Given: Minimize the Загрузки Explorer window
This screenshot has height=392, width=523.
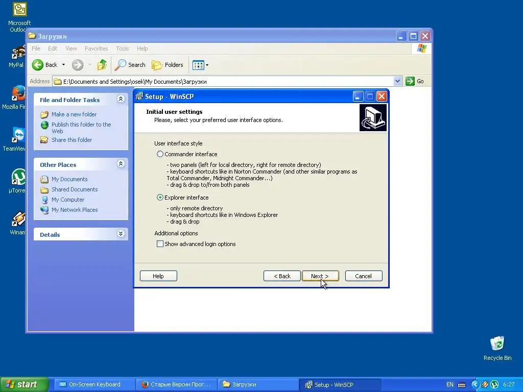Looking at the screenshot, I should [401, 36].
